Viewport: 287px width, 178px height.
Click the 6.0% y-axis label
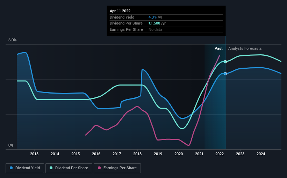[12, 40]
